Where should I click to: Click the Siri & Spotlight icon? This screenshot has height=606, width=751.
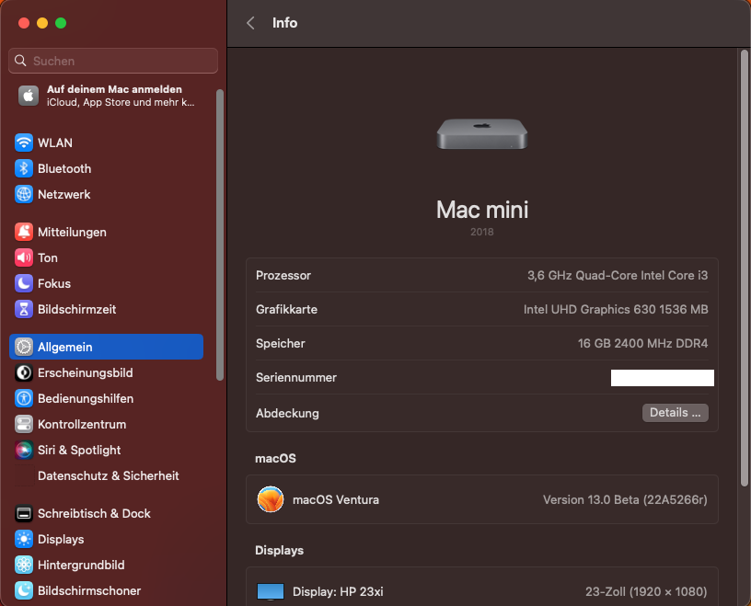[24, 450]
